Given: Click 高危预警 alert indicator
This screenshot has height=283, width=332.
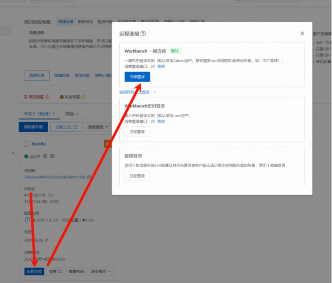Looking at the screenshot, I should pyautogui.click(x=36, y=97).
